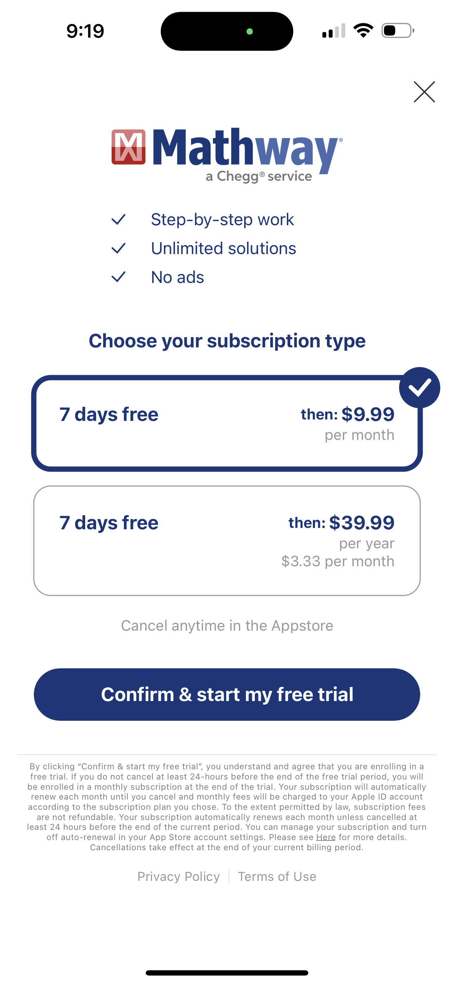The width and height of the screenshot is (454, 984).
Task: Tap the 9:19 status bar clock
Action: (x=85, y=31)
